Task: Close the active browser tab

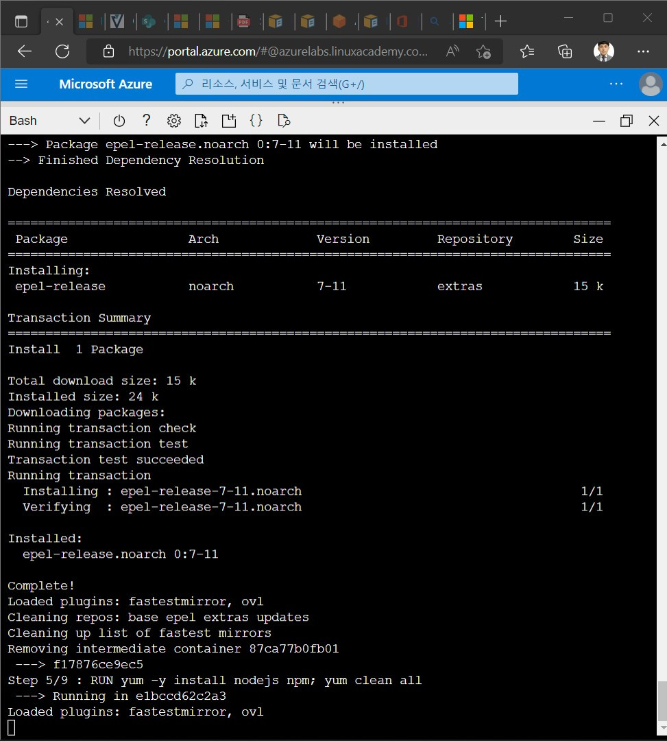Action: tap(60, 22)
